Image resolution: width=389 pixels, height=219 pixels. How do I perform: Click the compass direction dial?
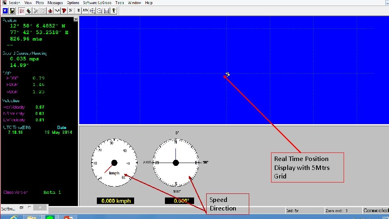click(x=175, y=163)
